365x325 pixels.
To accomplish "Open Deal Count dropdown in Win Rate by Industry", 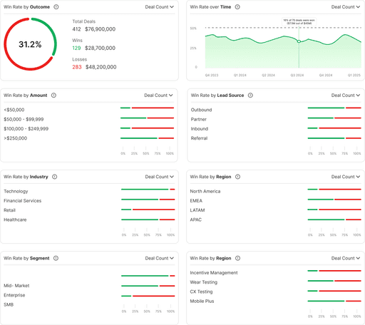I will pos(160,177).
